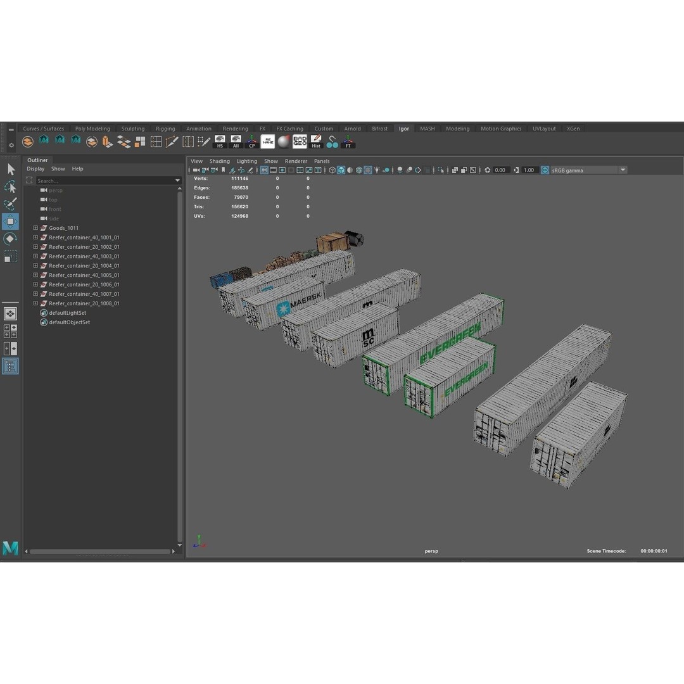Open the Outliner Help menu
This screenshot has width=684, height=684.
tap(78, 168)
